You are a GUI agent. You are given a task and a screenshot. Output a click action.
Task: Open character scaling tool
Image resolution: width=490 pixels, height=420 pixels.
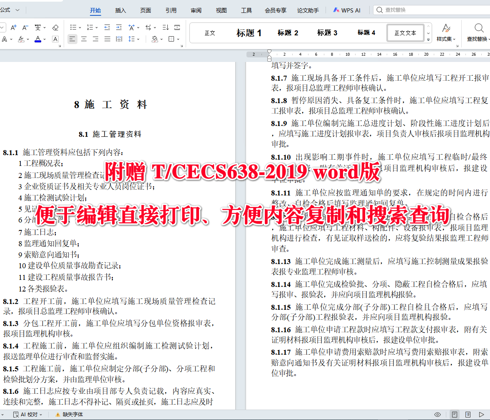point(132,27)
